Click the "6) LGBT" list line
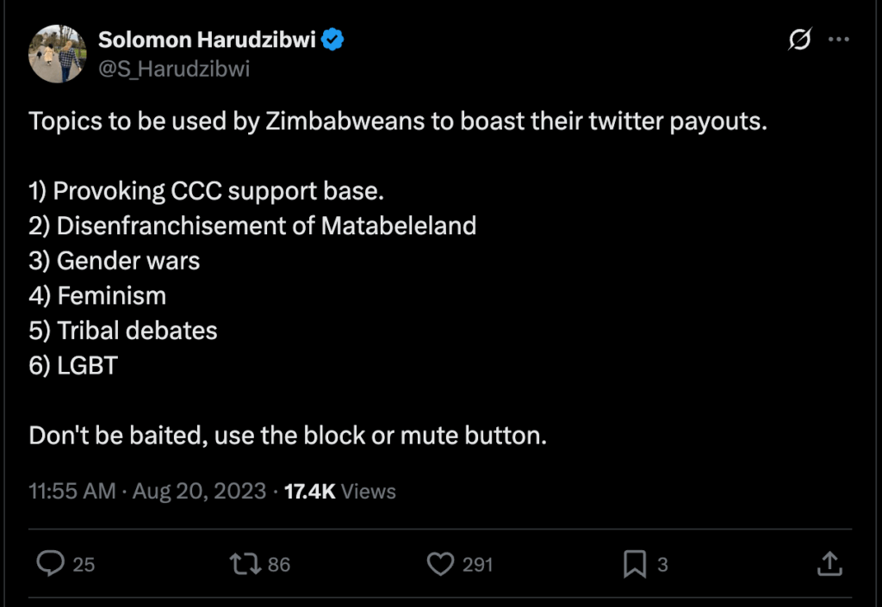This screenshot has width=882, height=607. tap(73, 366)
